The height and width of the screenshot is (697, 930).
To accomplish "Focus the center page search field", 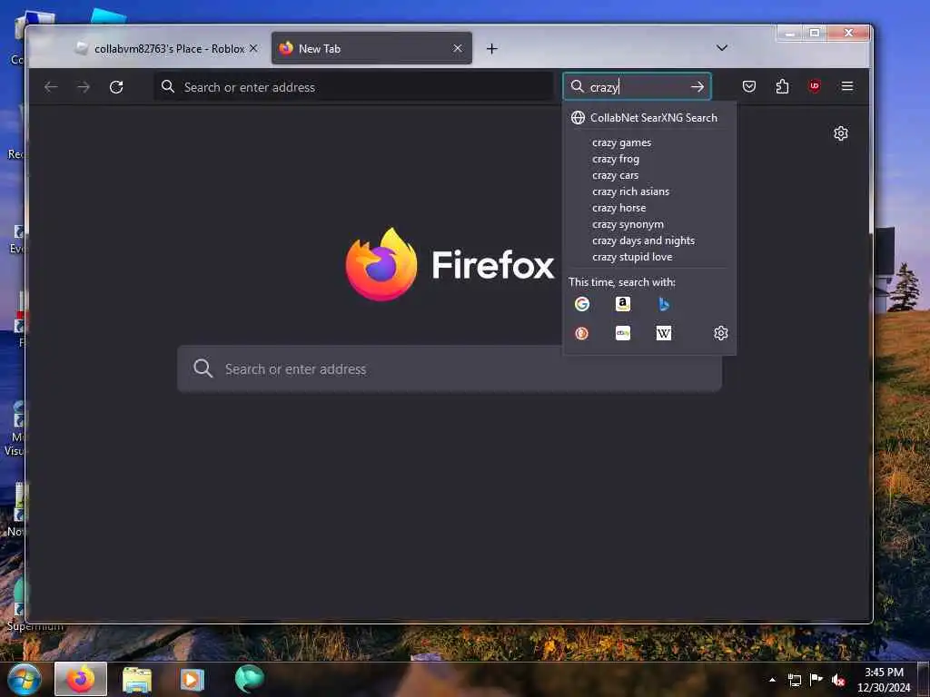I will click(449, 368).
